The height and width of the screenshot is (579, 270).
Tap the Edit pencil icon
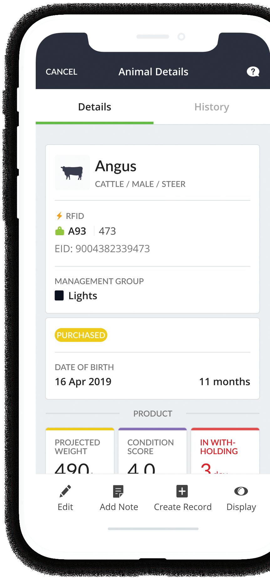(x=65, y=491)
